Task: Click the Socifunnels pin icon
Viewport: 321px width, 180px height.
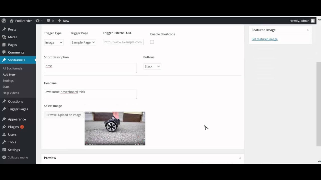Action: (4, 60)
